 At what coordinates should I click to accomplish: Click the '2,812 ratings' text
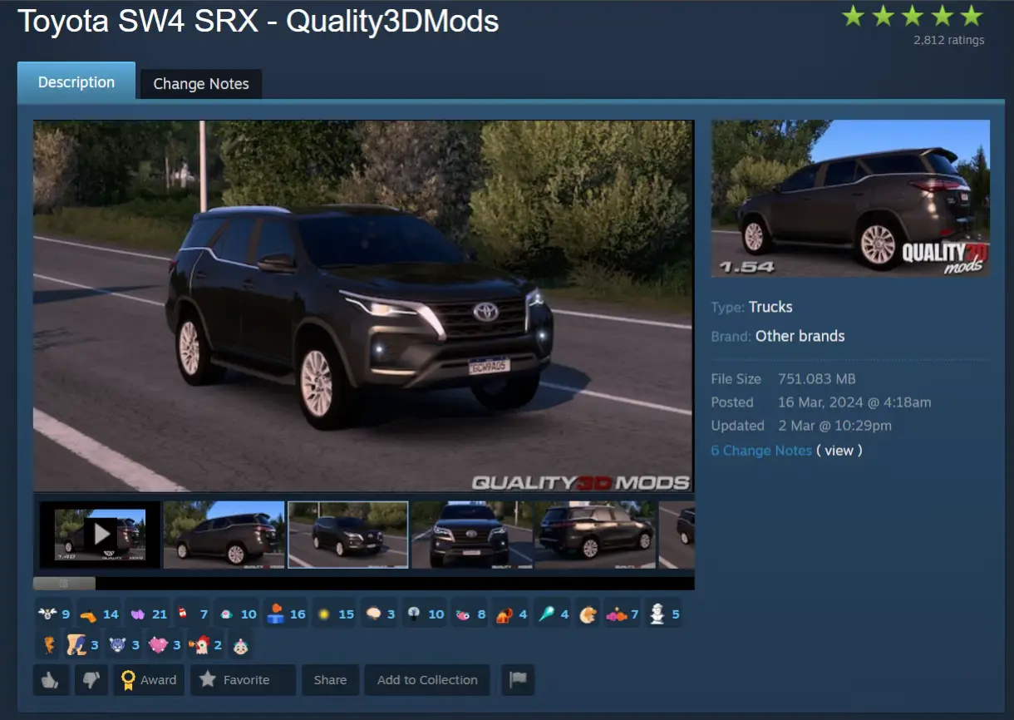coord(948,40)
